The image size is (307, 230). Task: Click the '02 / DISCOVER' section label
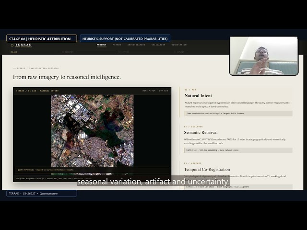(x=193, y=126)
